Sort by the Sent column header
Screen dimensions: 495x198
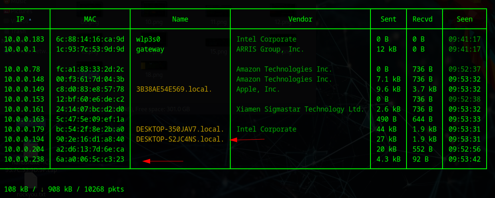[x=388, y=19]
